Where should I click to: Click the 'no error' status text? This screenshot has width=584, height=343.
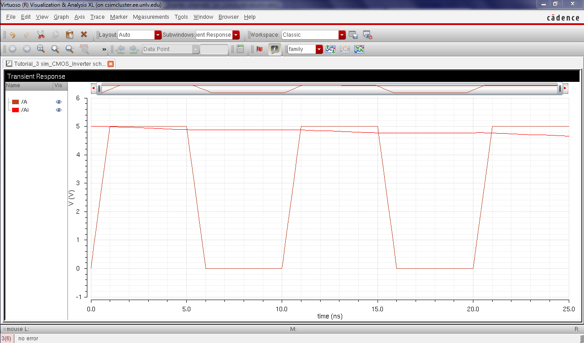pyautogui.click(x=28, y=339)
